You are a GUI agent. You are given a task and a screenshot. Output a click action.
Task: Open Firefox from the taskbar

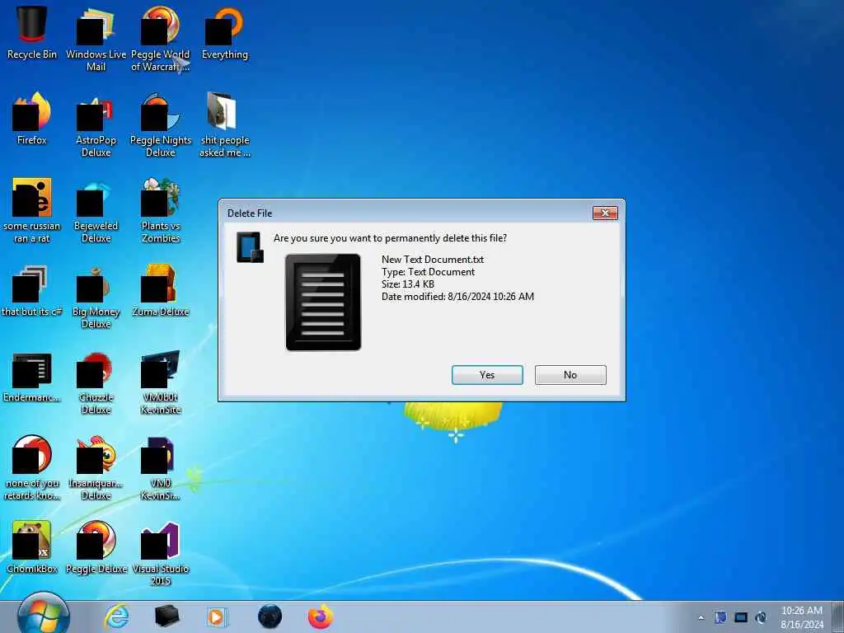tap(321, 617)
